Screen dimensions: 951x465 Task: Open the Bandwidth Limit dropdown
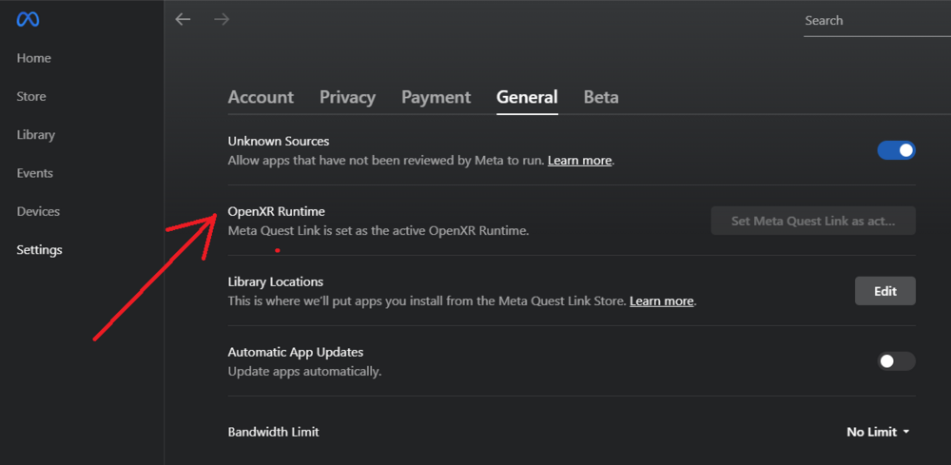(878, 432)
